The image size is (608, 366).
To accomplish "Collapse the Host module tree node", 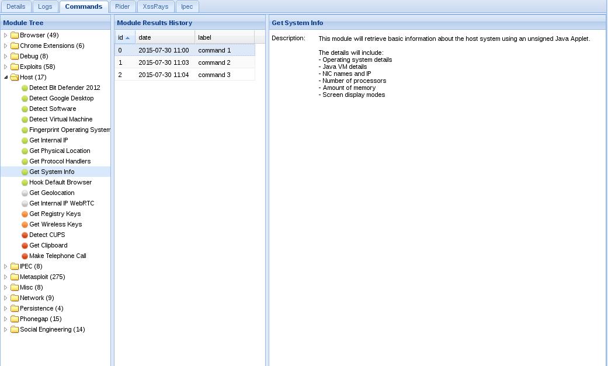I will click(6, 77).
